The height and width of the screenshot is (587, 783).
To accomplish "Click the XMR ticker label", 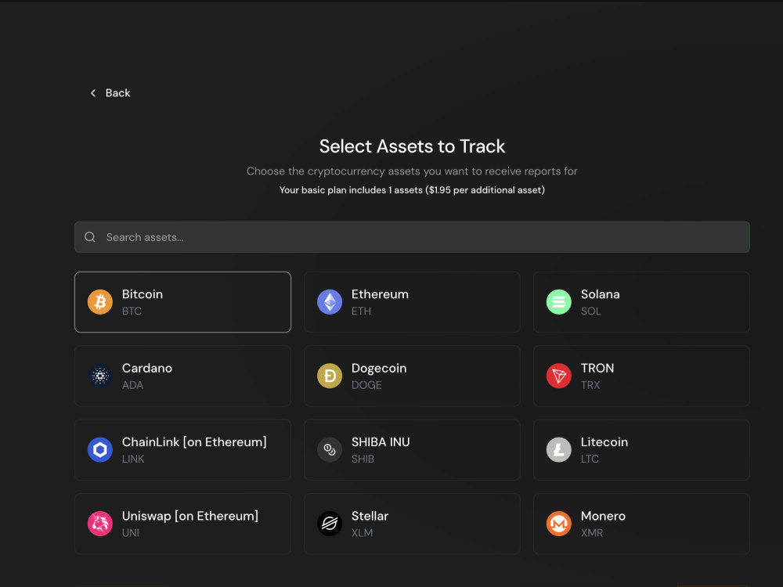I will pos(592,532).
